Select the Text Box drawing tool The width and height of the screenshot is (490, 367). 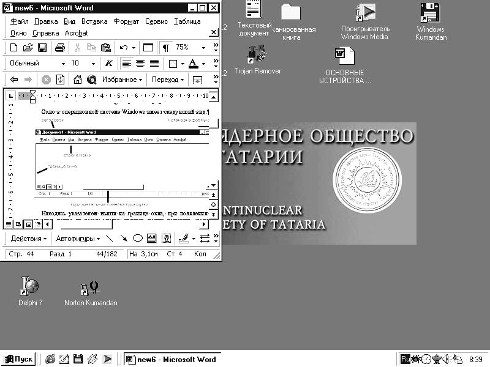click(151, 239)
